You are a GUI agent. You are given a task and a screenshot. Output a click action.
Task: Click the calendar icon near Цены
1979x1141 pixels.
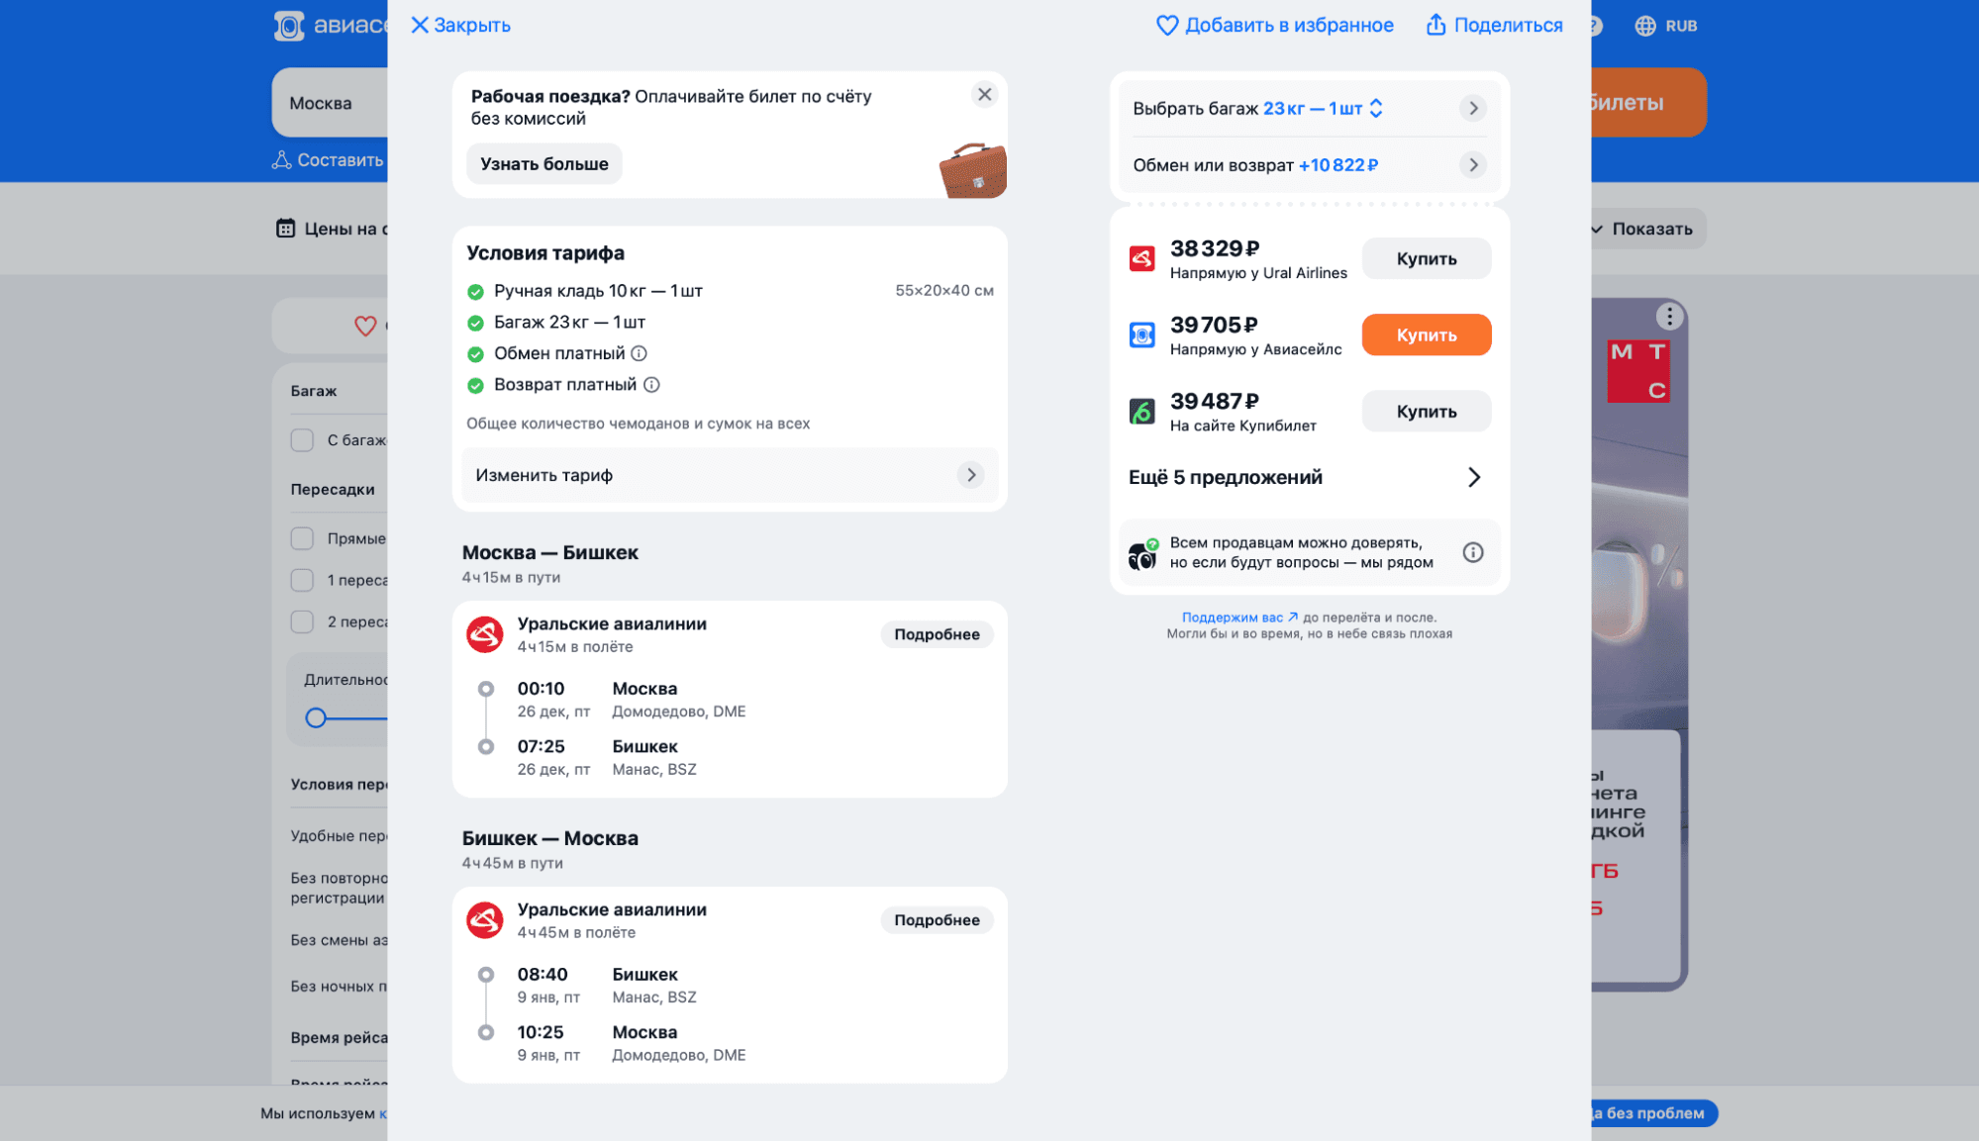pos(285,229)
